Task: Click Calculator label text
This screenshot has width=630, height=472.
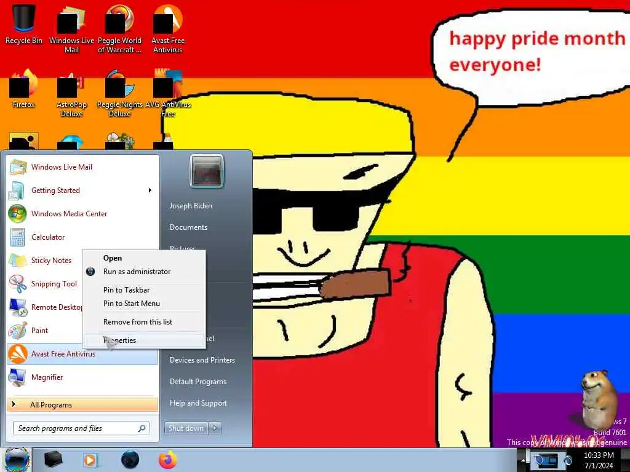Action: tap(48, 237)
